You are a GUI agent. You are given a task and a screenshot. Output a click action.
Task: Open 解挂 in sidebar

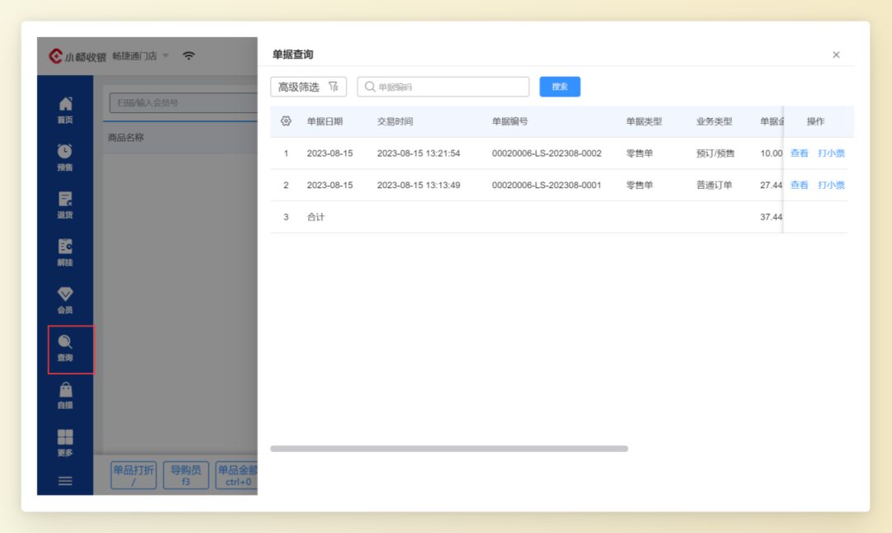coord(65,252)
